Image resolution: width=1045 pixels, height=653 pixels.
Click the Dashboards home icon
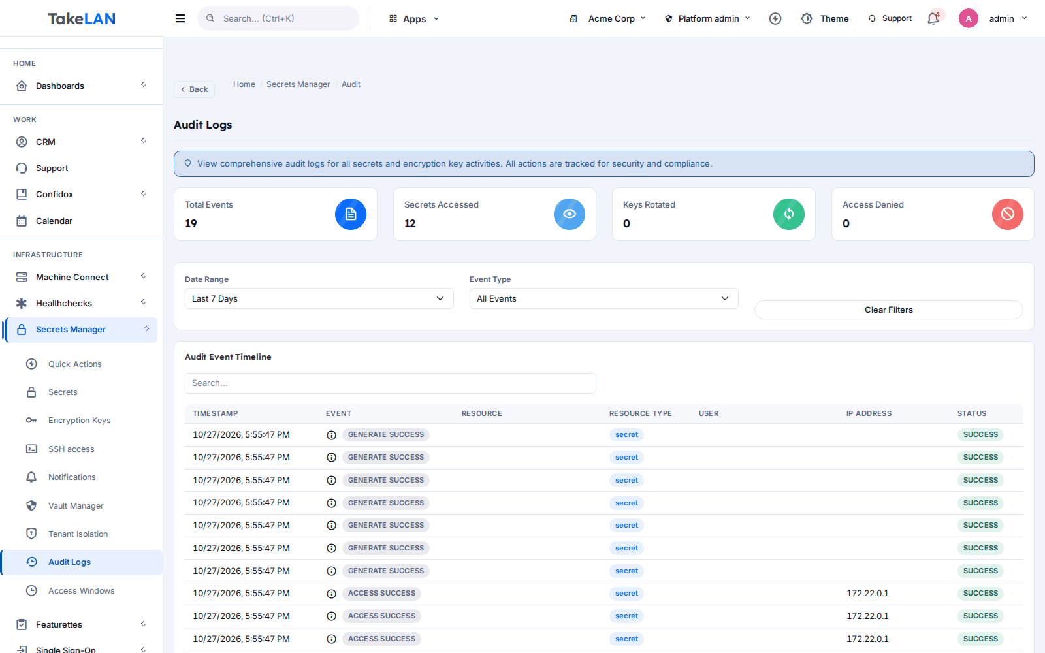[22, 86]
